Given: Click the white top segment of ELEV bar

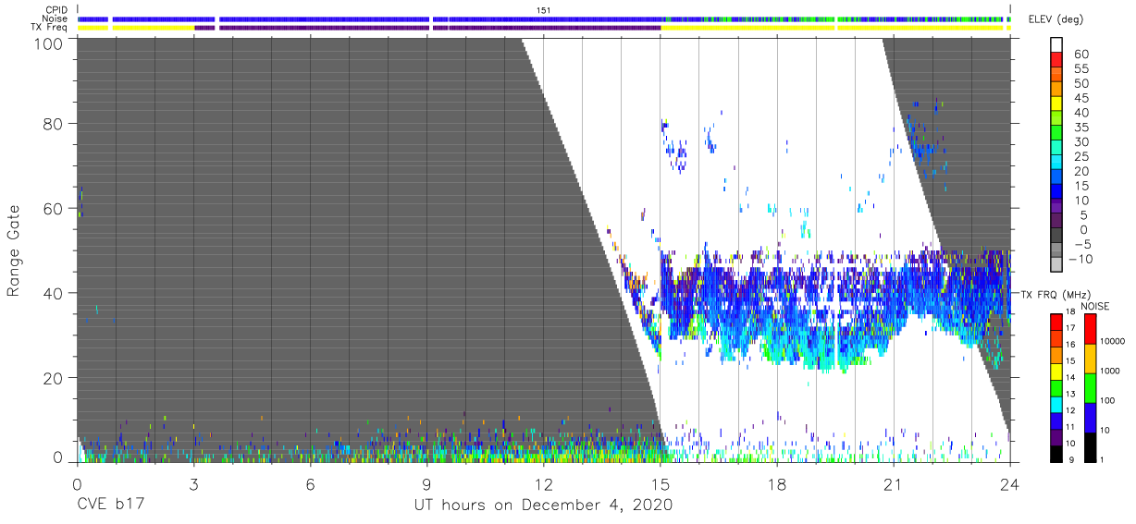Looking at the screenshot, I should 1057,46.
